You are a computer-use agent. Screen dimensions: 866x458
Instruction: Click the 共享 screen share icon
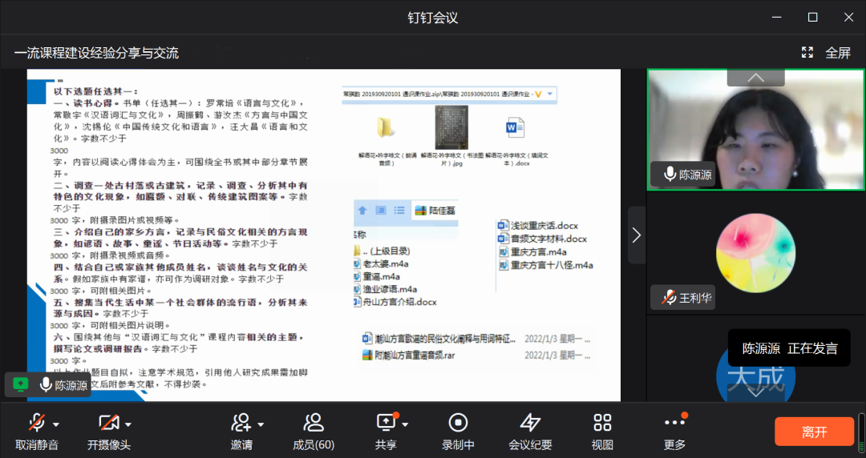click(x=386, y=422)
